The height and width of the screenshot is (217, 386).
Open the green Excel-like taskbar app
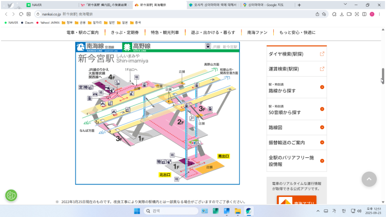point(216,211)
